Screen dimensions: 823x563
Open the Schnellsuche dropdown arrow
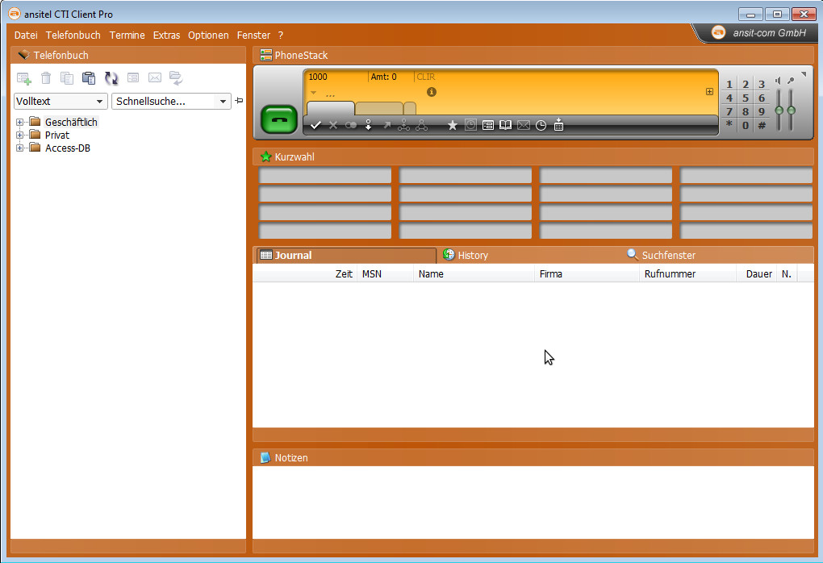pos(224,102)
